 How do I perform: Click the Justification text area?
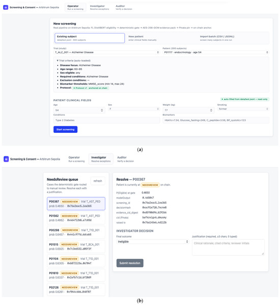click(x=228, y=247)
